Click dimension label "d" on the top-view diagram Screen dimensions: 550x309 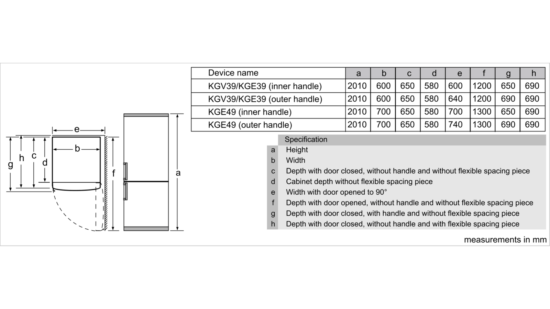coord(45,162)
